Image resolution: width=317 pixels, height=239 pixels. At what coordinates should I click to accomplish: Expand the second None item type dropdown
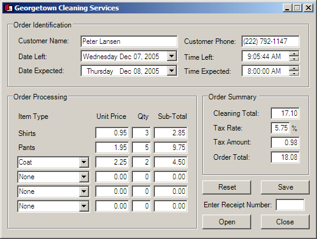pyautogui.click(x=84, y=191)
